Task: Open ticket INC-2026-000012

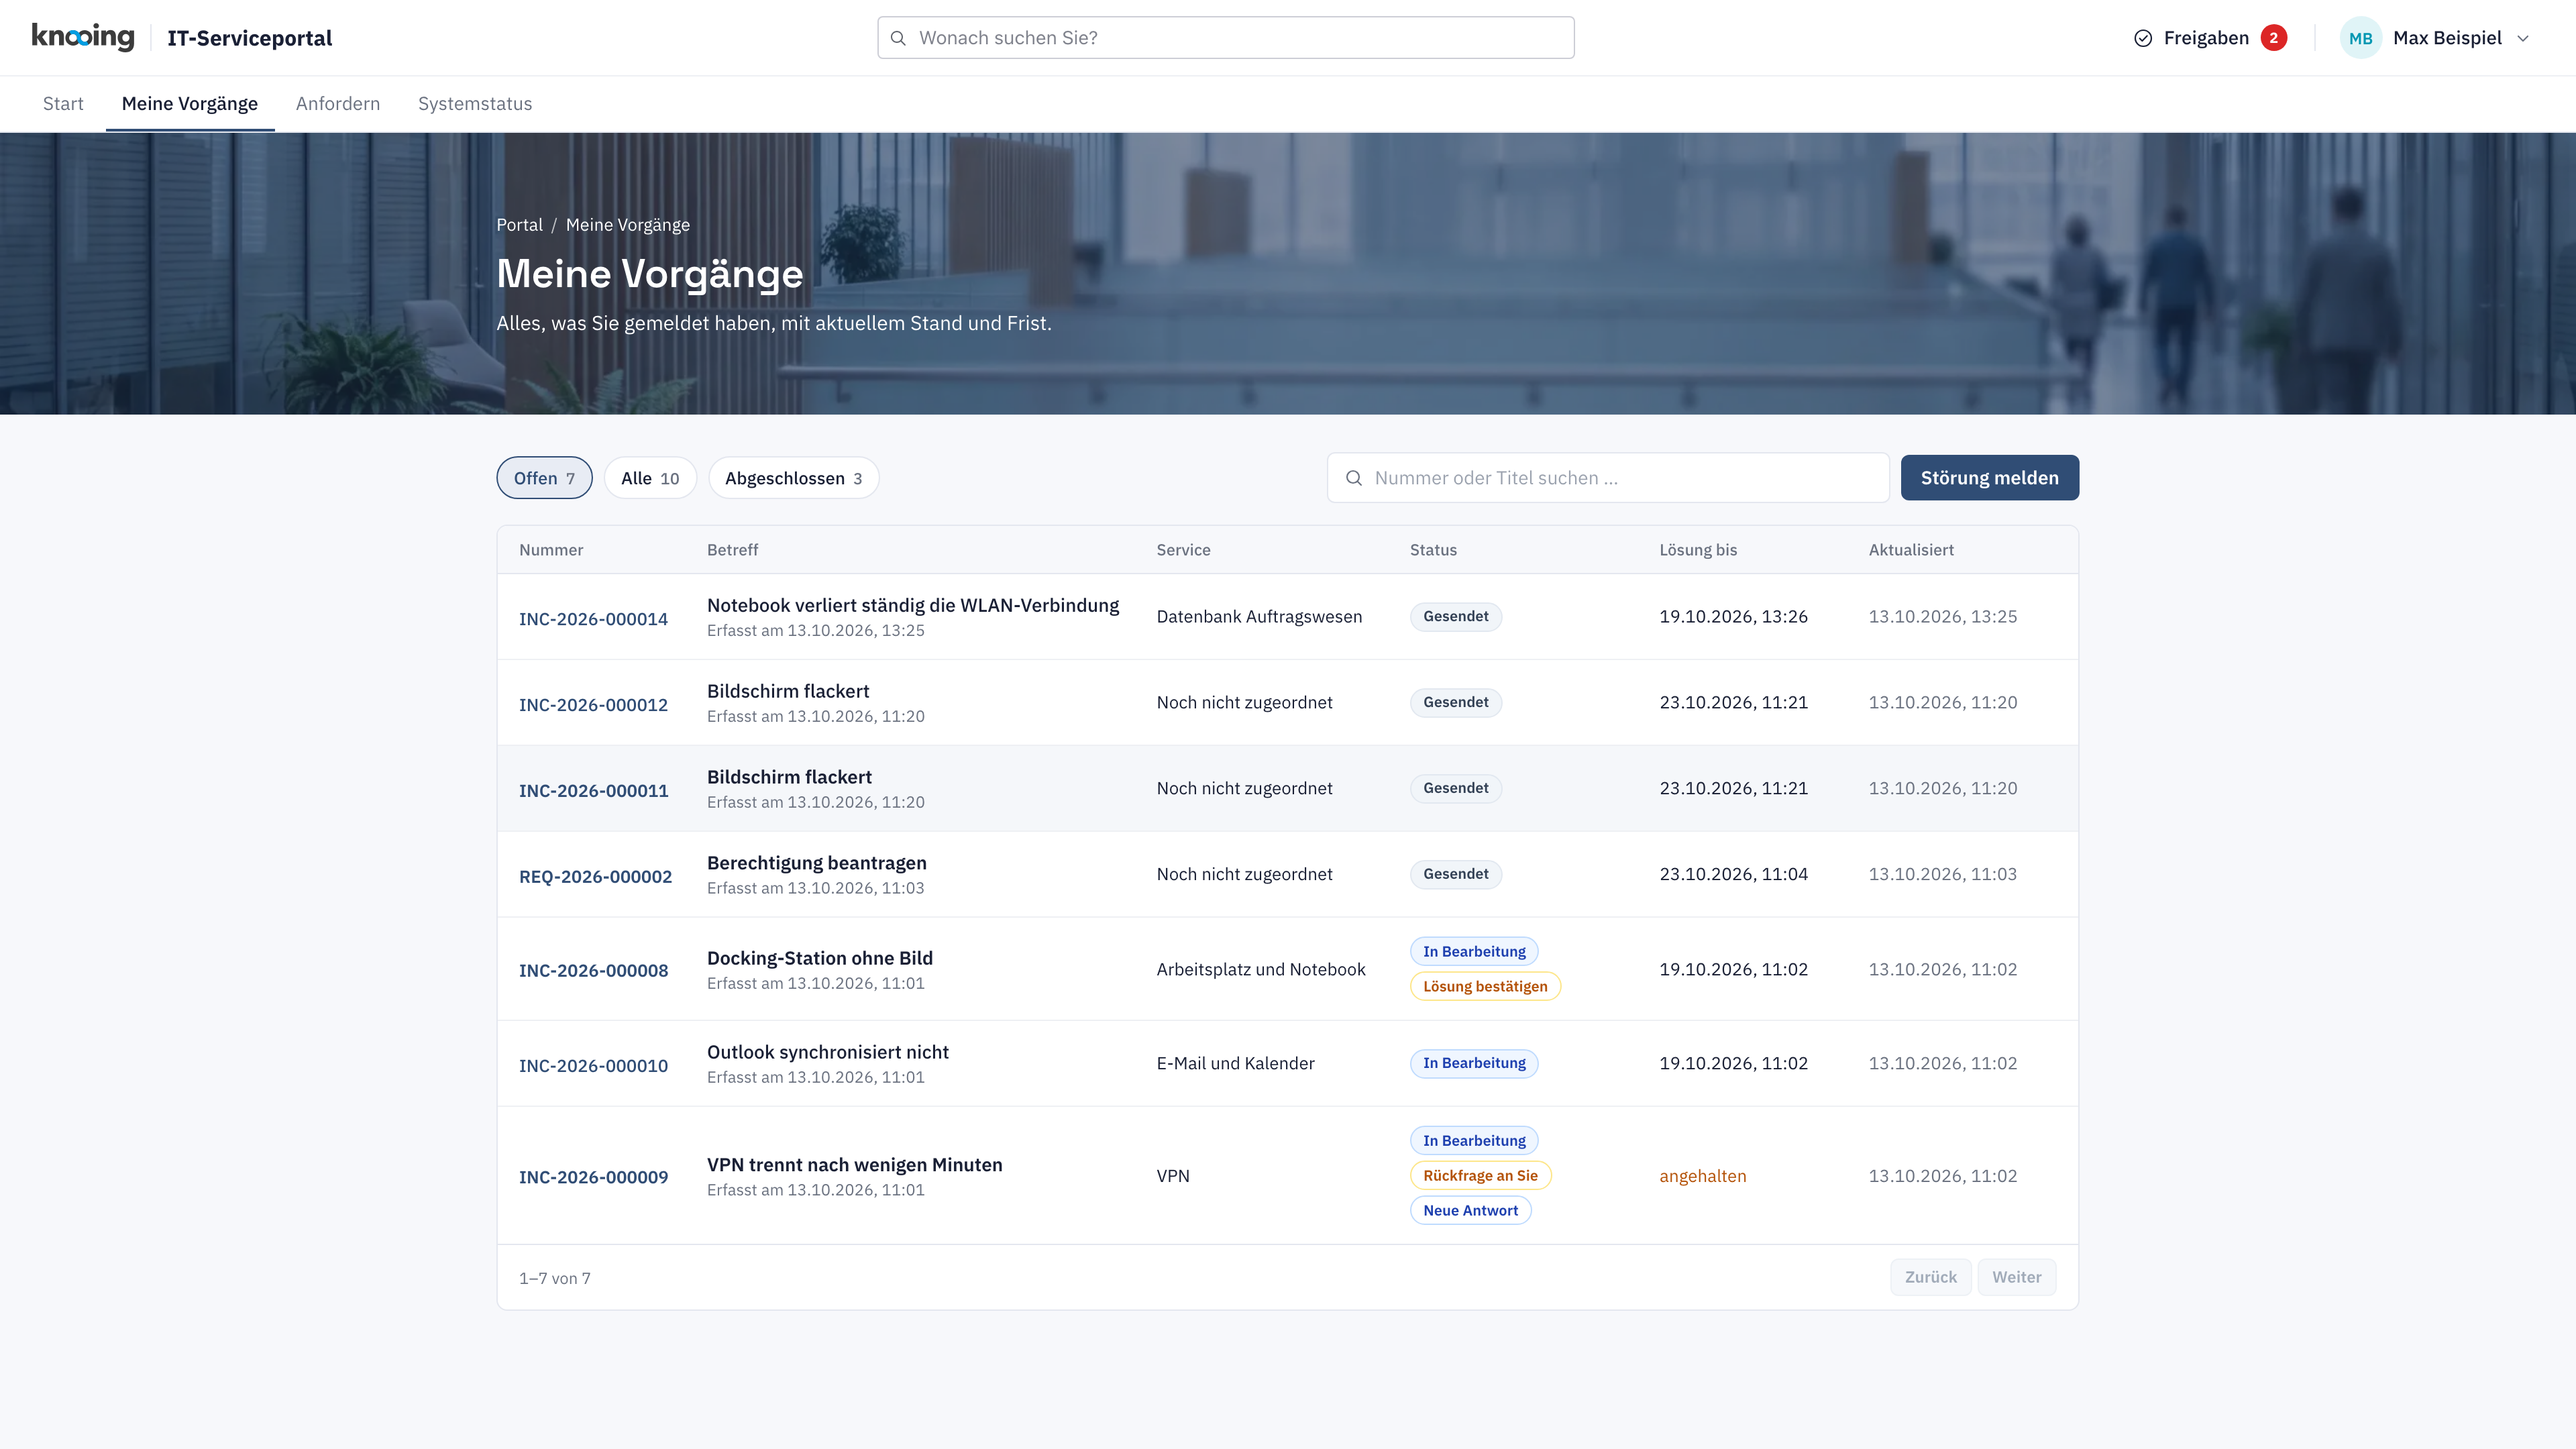Action: click(x=593, y=705)
